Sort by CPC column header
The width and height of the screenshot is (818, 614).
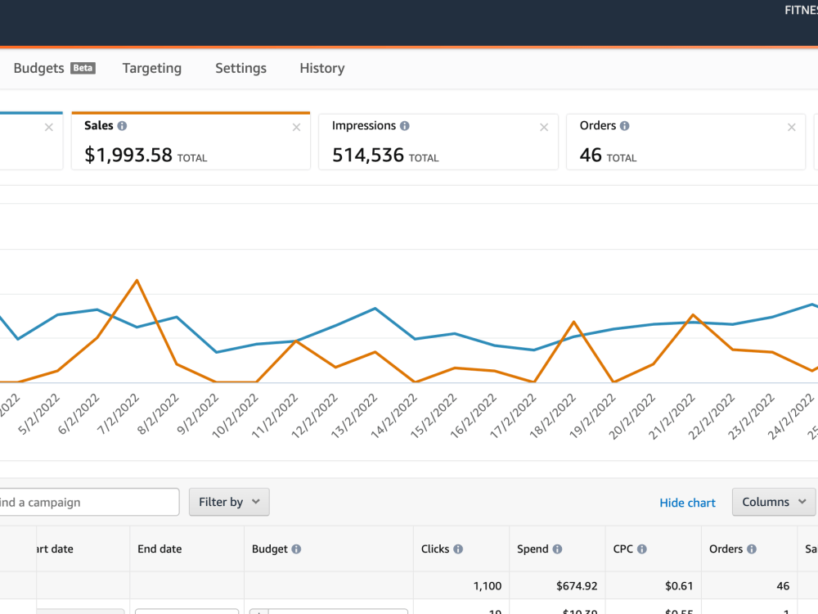[622, 549]
